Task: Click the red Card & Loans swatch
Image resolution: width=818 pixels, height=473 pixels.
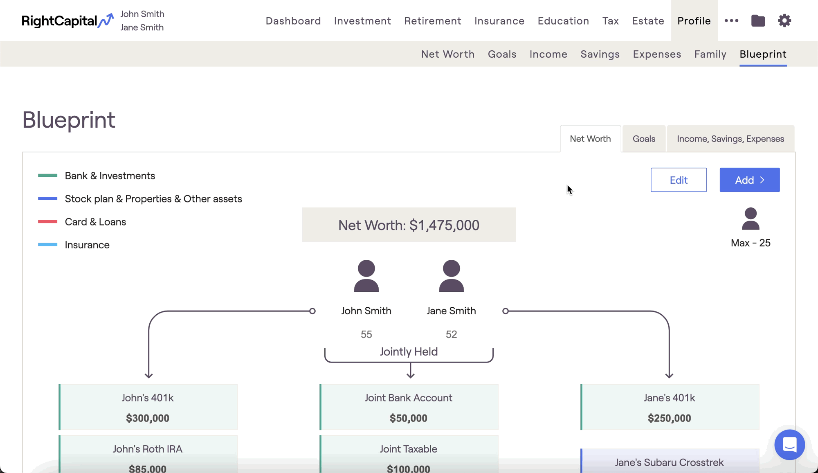Action: pos(47,222)
